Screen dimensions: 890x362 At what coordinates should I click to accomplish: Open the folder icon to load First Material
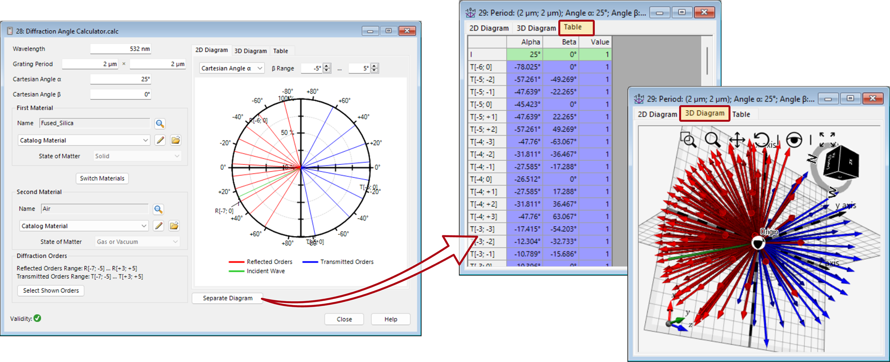(x=175, y=140)
